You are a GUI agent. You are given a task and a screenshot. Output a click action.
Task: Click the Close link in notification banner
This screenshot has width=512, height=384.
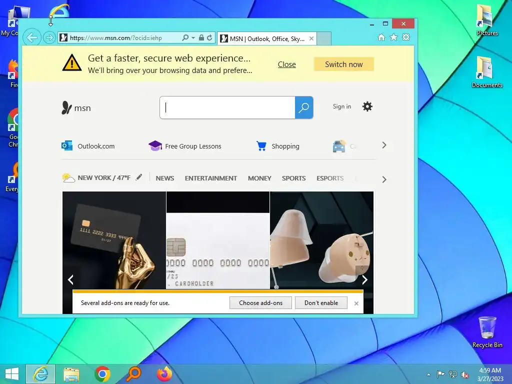click(286, 64)
